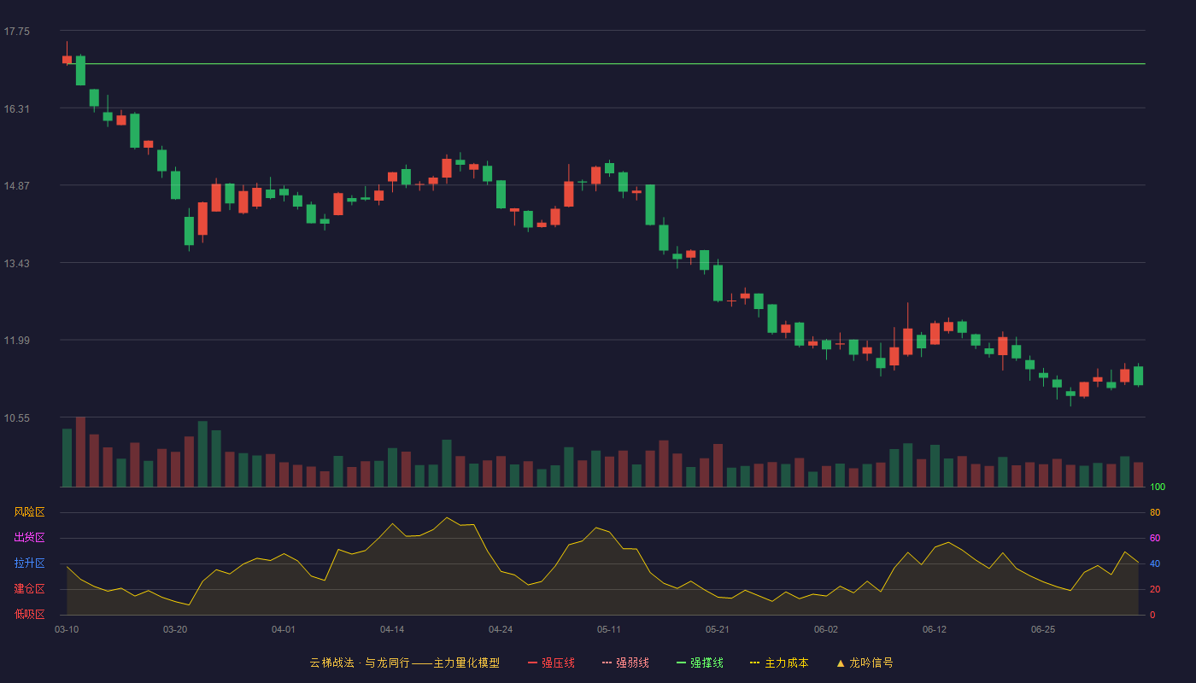The width and height of the screenshot is (1196, 683).
Task: Select the 建仓区 zone label
Action: 29,589
